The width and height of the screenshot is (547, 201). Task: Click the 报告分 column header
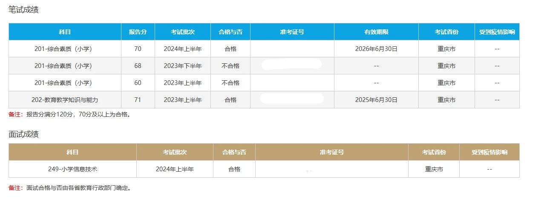138,32
